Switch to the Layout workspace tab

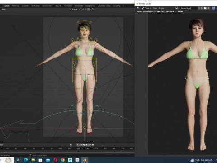click(x=6, y=6)
